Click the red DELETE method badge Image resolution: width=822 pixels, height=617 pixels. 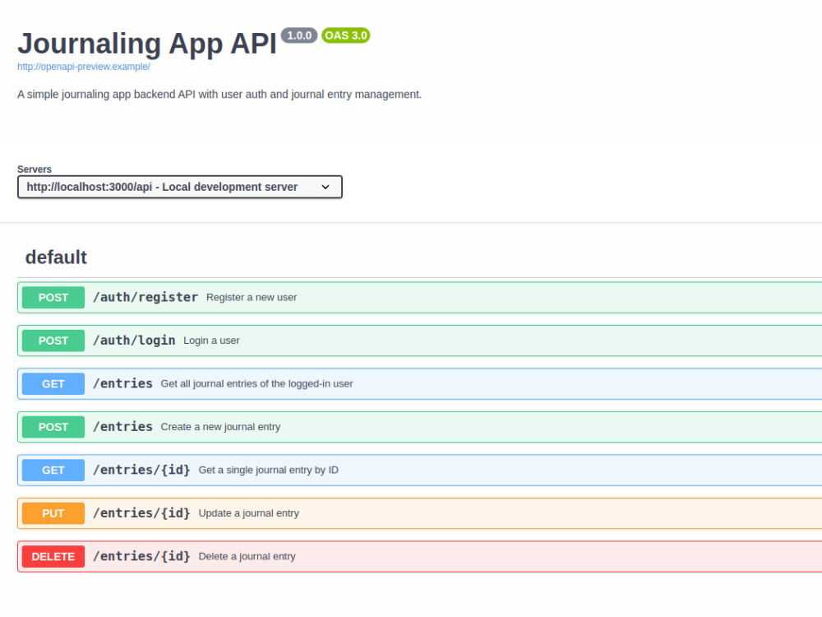[53, 557]
